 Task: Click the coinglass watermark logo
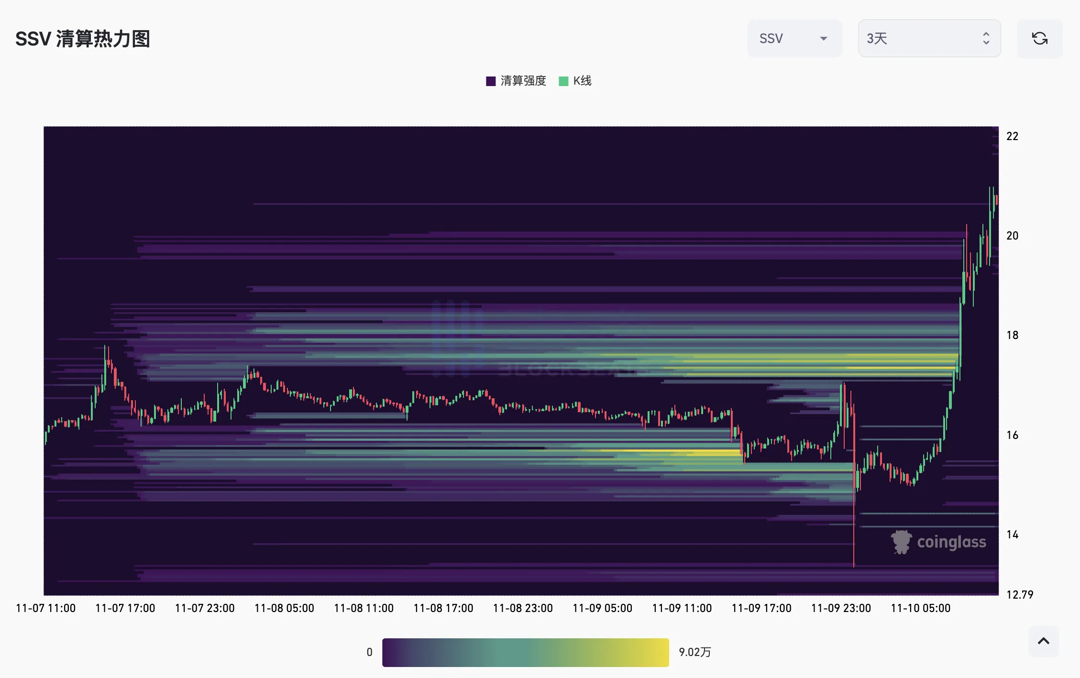938,542
